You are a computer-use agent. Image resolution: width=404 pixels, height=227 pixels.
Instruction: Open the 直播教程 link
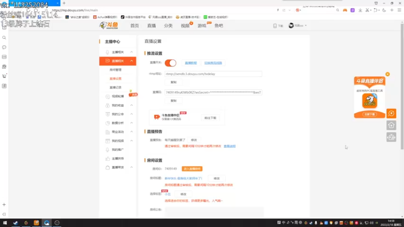pos(191,63)
